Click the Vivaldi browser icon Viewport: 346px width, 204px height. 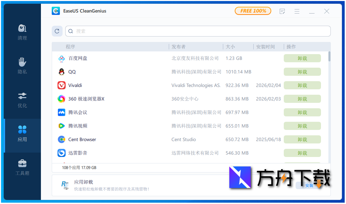tap(61, 85)
